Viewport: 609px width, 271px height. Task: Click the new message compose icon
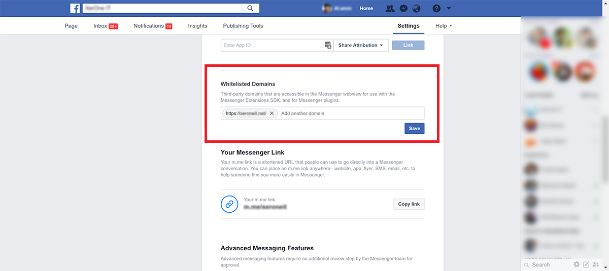tap(586, 264)
